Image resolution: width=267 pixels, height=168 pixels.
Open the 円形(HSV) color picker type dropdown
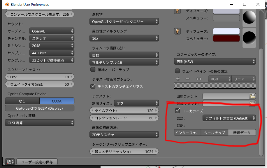pos(215,62)
